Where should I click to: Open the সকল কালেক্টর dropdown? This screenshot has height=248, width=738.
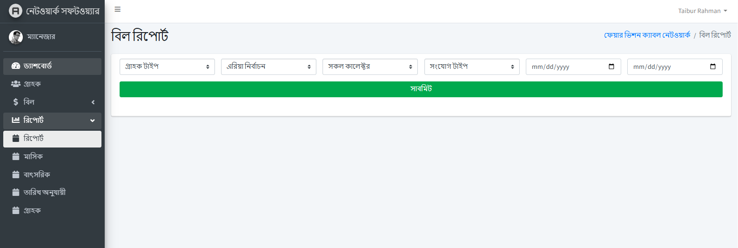370,67
